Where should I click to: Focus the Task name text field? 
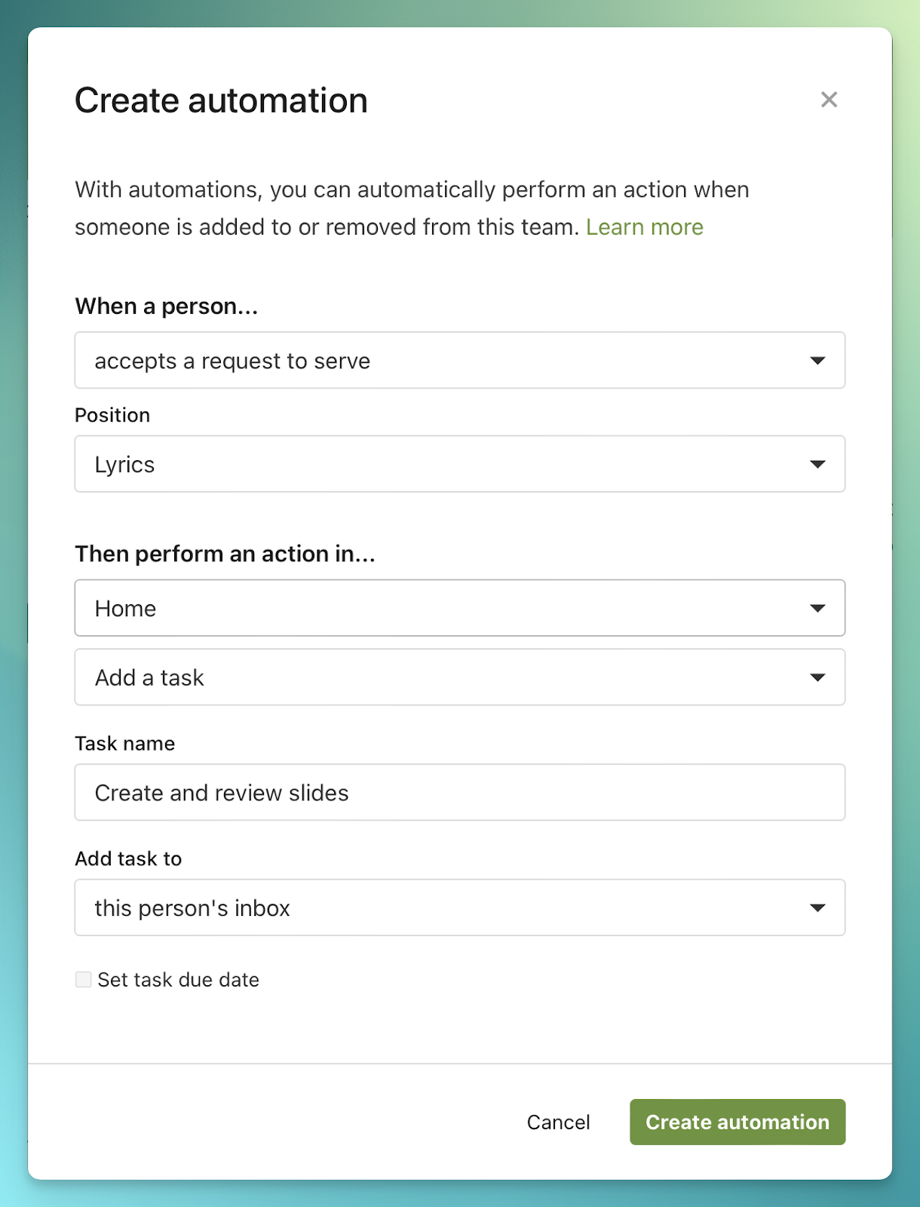[x=459, y=792]
